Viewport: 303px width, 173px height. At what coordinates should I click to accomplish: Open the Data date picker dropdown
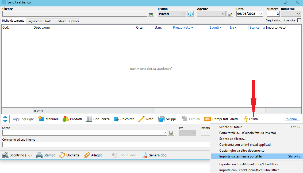point(261,14)
